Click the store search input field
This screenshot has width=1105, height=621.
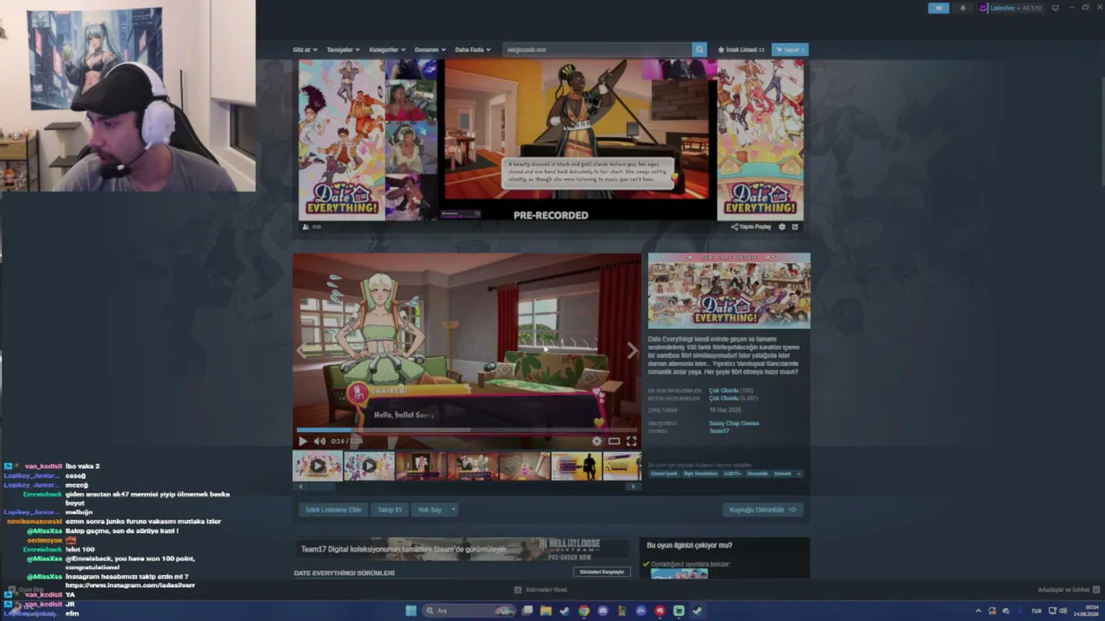(x=597, y=49)
